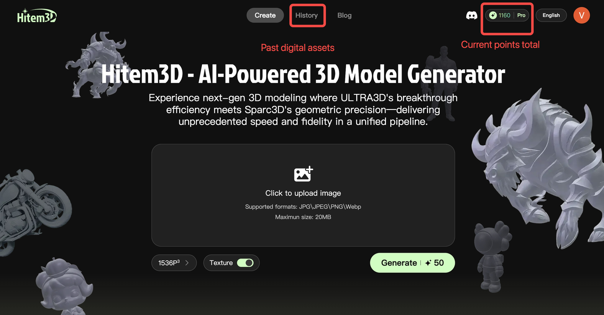Open the English language dropdown
Viewport: 604px width, 315px height.
[x=551, y=16]
